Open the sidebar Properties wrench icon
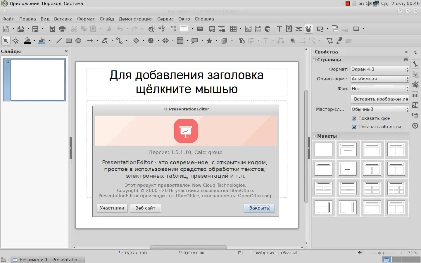This screenshot has width=421, height=263. [415, 64]
